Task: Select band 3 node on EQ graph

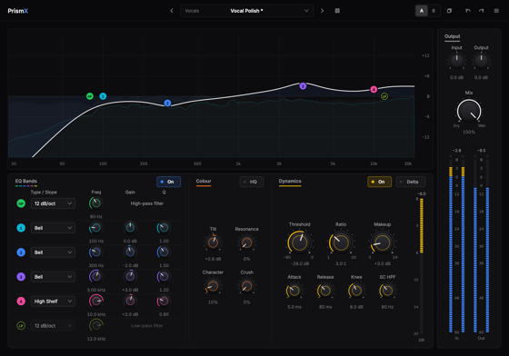Action: 303,86
